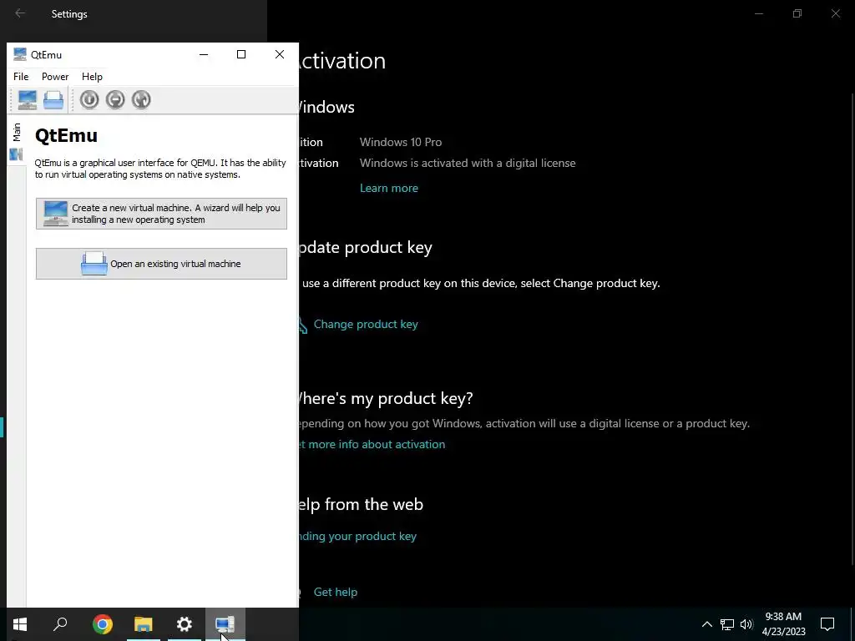Screen dimensions: 855x641
Task: Open the Power menu in QtEmu
Action: pyautogui.click(x=55, y=76)
